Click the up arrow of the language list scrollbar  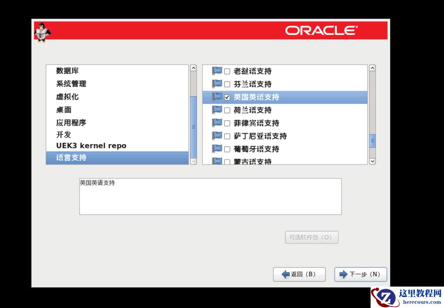pos(373,68)
